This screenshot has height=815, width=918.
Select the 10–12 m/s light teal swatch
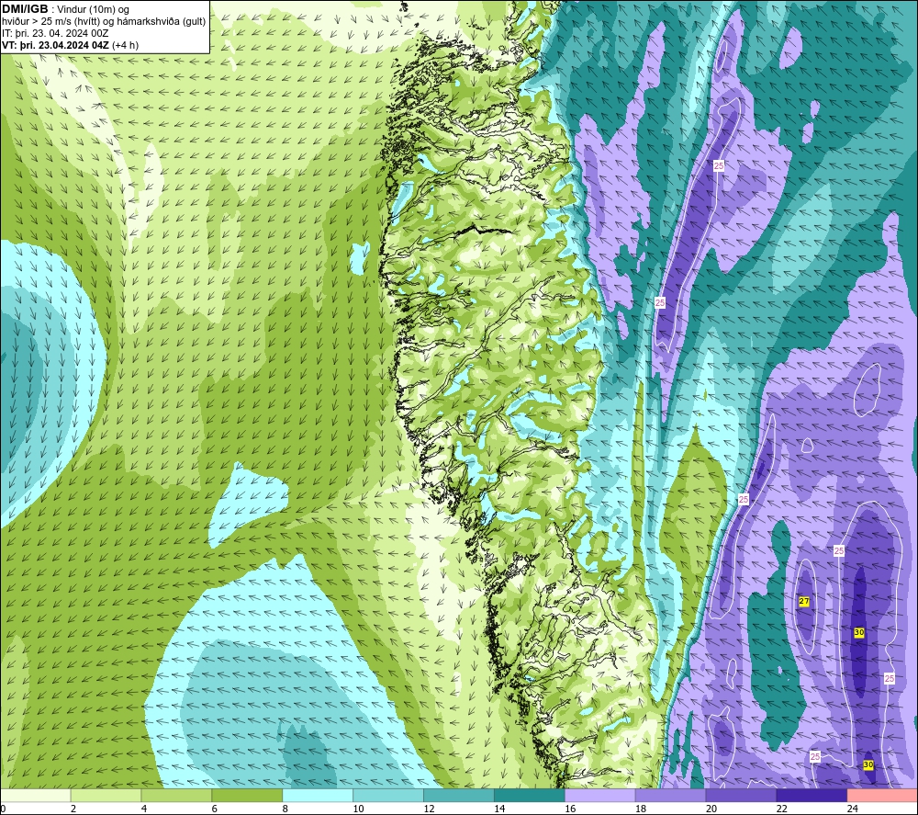(x=388, y=795)
